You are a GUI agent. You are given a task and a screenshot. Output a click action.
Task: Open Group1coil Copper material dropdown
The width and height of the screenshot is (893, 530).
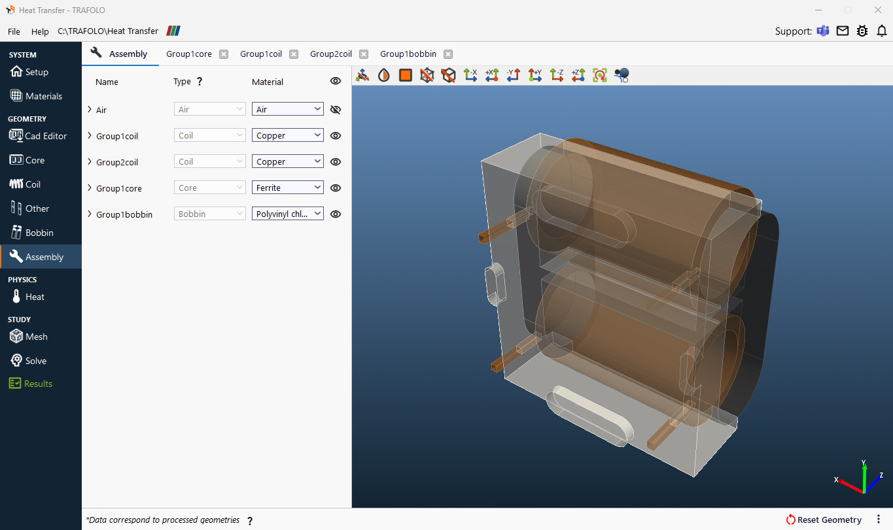click(288, 135)
